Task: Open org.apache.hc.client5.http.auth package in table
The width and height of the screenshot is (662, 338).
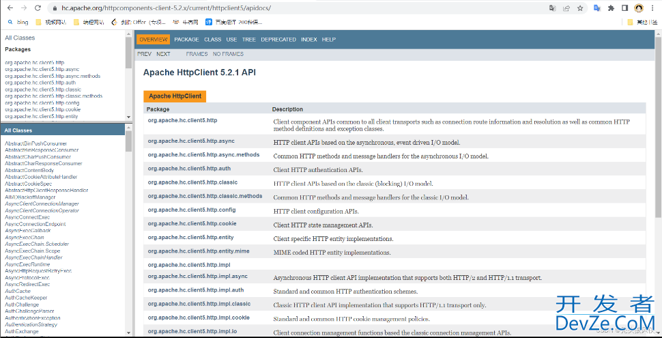Action: pyautogui.click(x=189, y=169)
